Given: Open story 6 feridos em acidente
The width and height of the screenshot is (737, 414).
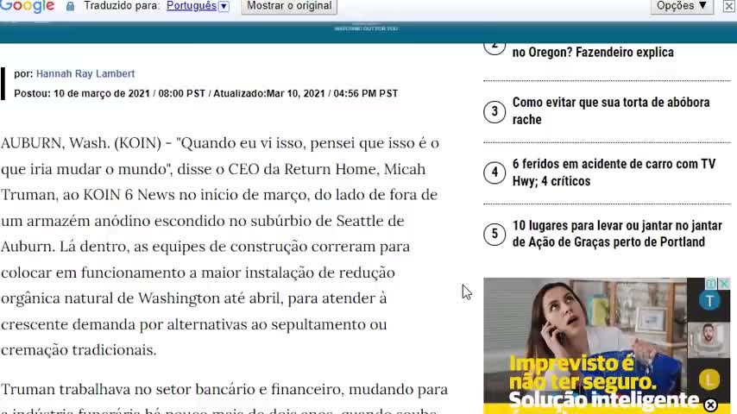Looking at the screenshot, I should point(614,172).
